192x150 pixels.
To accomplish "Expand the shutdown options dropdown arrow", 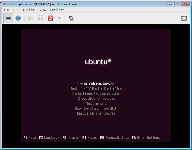I will pos(59,18).
